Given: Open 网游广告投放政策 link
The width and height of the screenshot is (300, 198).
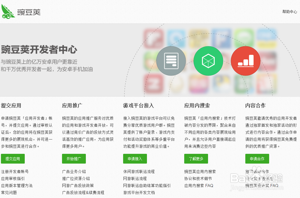Looking at the screenshot, I should point(78,186).
